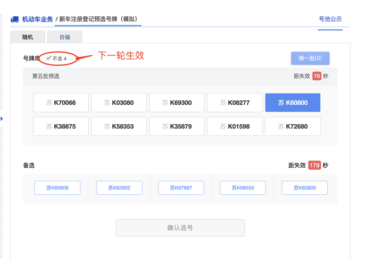Click the blue arrow on left edge
This screenshot has width=380, height=261.
(x=2, y=118)
